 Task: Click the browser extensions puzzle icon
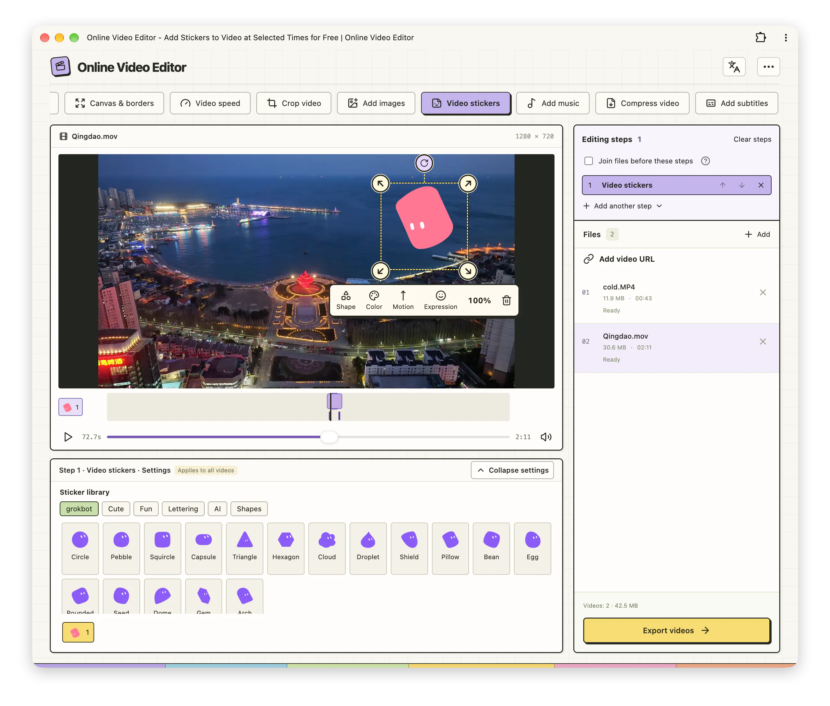[760, 38]
